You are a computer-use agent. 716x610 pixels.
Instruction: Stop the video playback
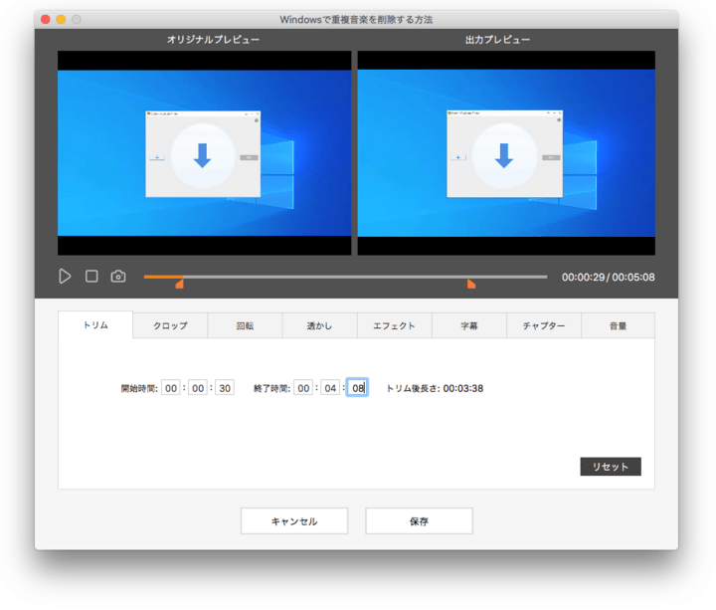[x=91, y=276]
